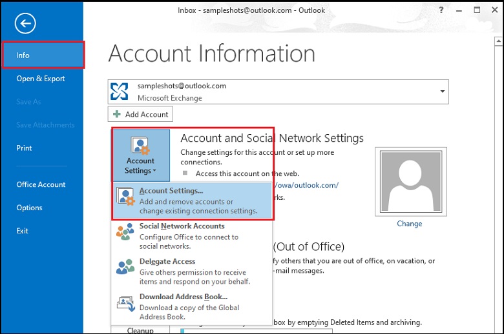Close the Outlook window
The image size is (504, 334).
tap(495, 10)
